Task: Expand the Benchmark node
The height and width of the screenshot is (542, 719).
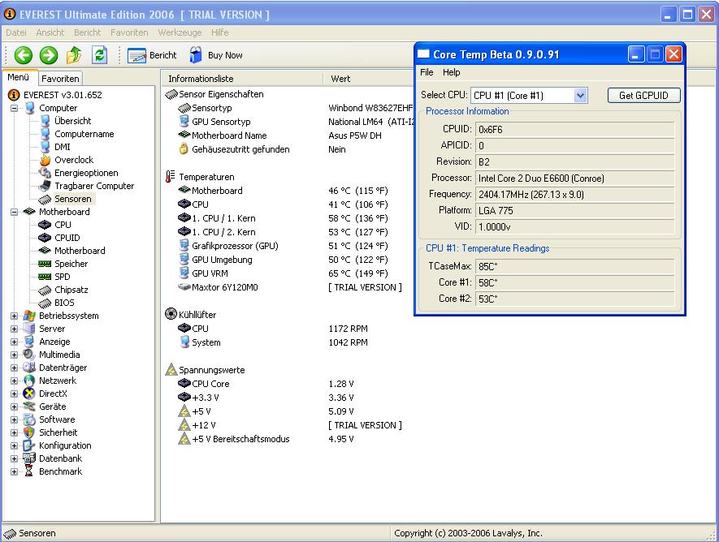Action: [x=14, y=471]
